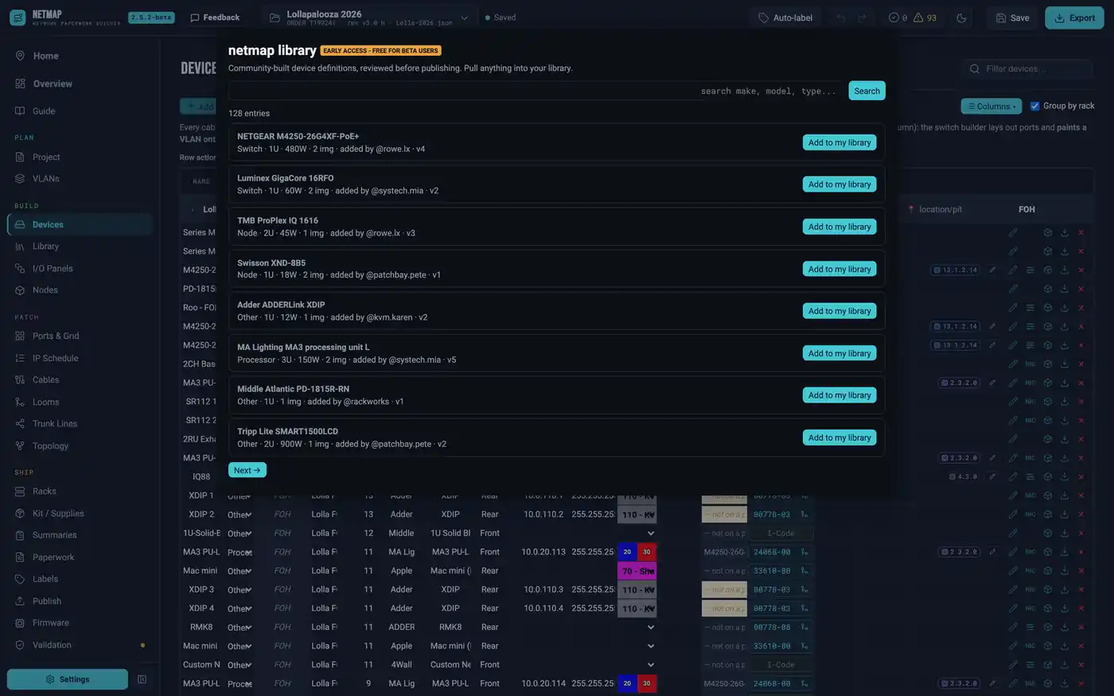
Task: Open Settings at the sidebar bottom
Action: [x=68, y=679]
